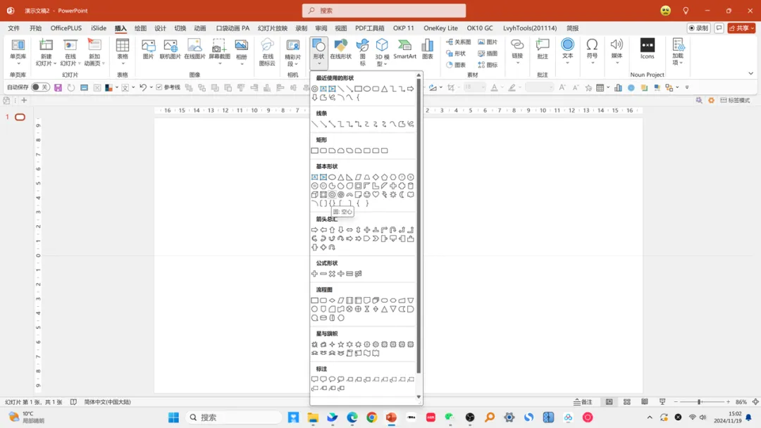Toggle the 备注 notes pane

pos(583,402)
